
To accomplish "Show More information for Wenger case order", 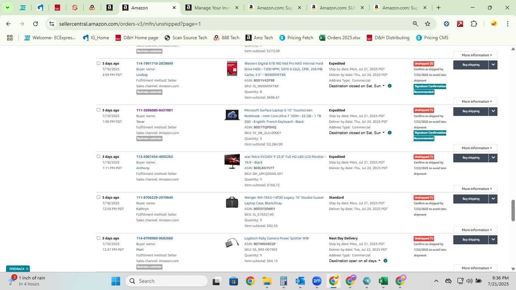I will (475, 230).
